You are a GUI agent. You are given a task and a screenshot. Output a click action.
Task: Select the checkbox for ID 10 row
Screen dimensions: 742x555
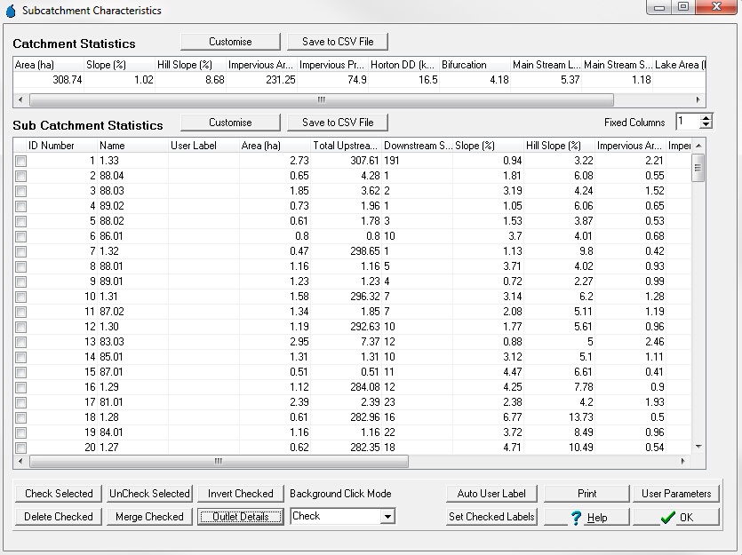point(20,297)
